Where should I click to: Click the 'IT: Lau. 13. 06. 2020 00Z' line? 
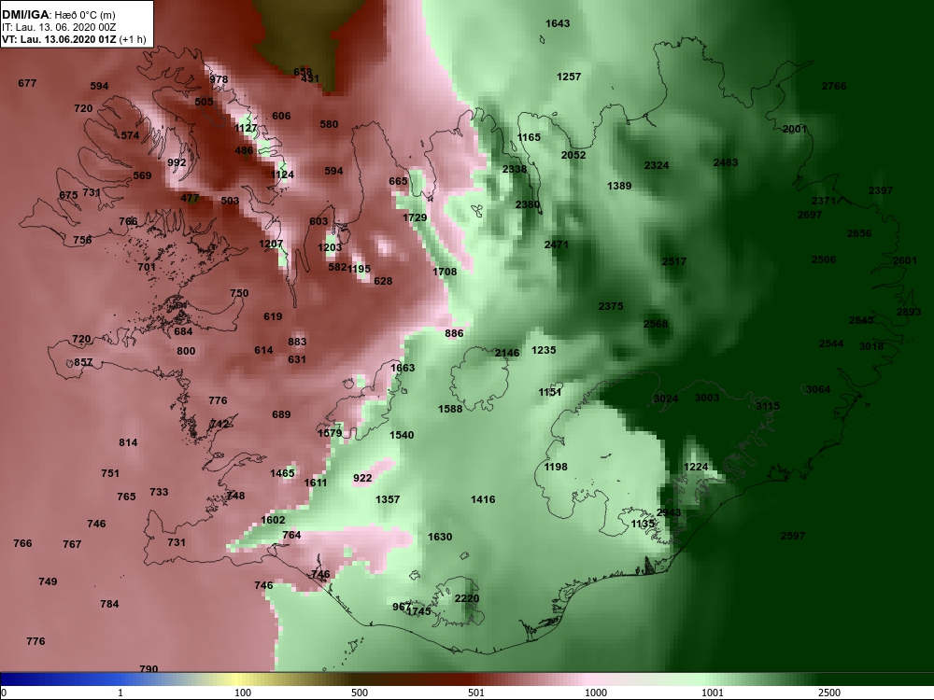(59, 27)
